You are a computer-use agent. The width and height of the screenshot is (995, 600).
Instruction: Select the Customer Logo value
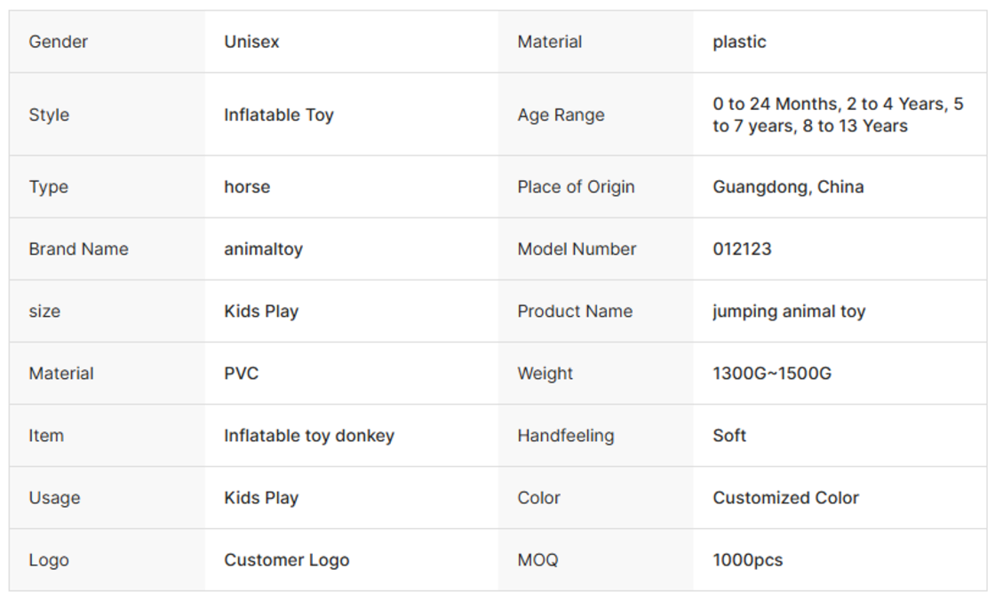(x=287, y=560)
